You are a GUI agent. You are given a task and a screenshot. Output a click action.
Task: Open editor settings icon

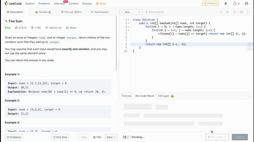pos(241,12)
